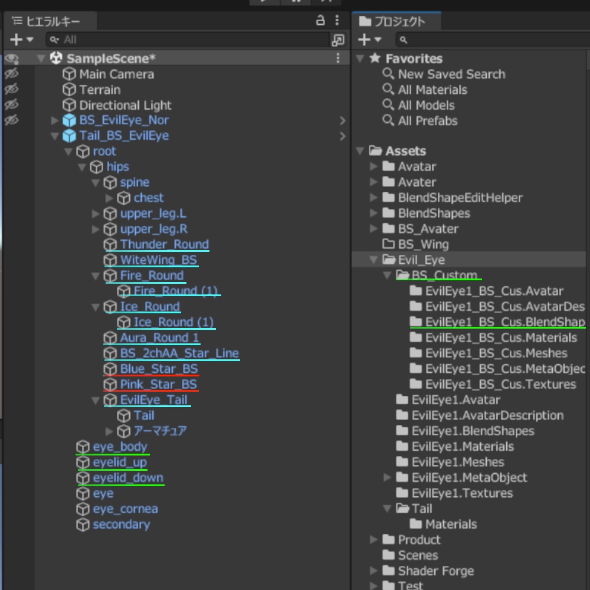Click the Hierarchy search field

pyautogui.click(x=188, y=40)
